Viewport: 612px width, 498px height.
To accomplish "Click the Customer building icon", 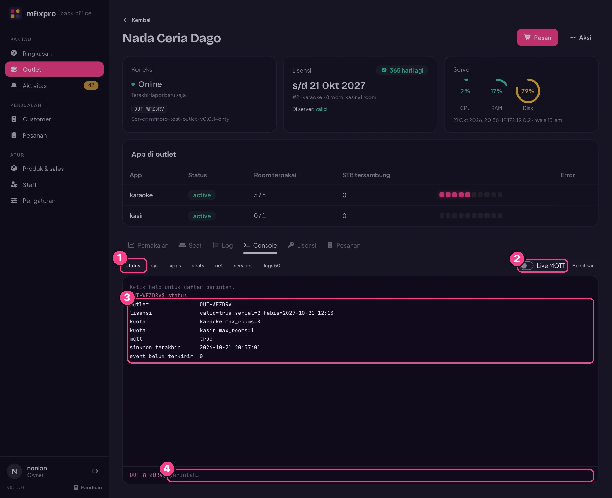I will tap(14, 119).
